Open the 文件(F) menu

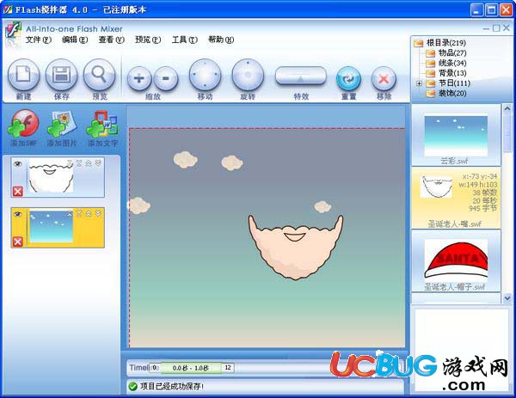tap(39, 40)
